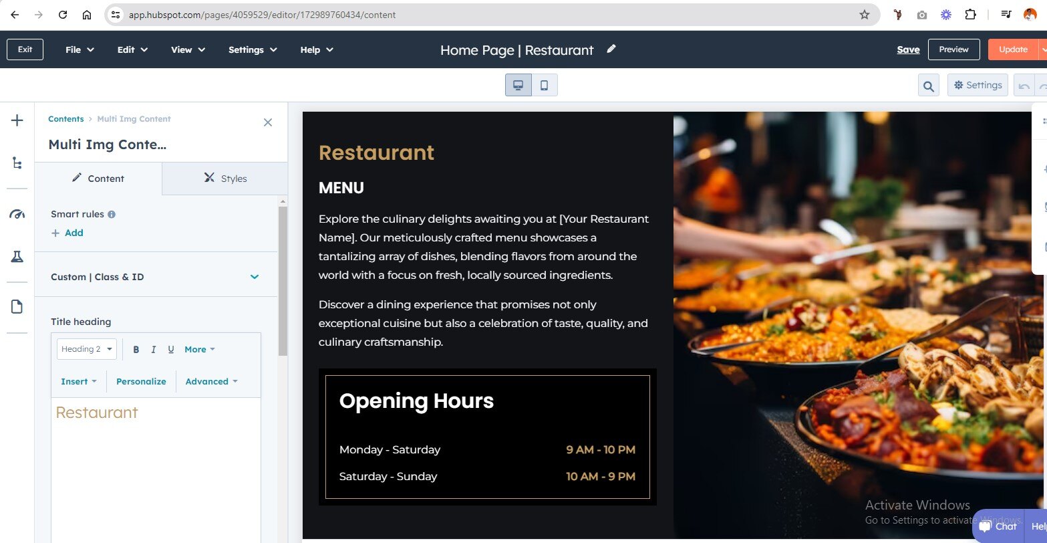Image resolution: width=1047 pixels, height=543 pixels.
Task: Click the undo arrow icon
Action: pyautogui.click(x=1024, y=86)
